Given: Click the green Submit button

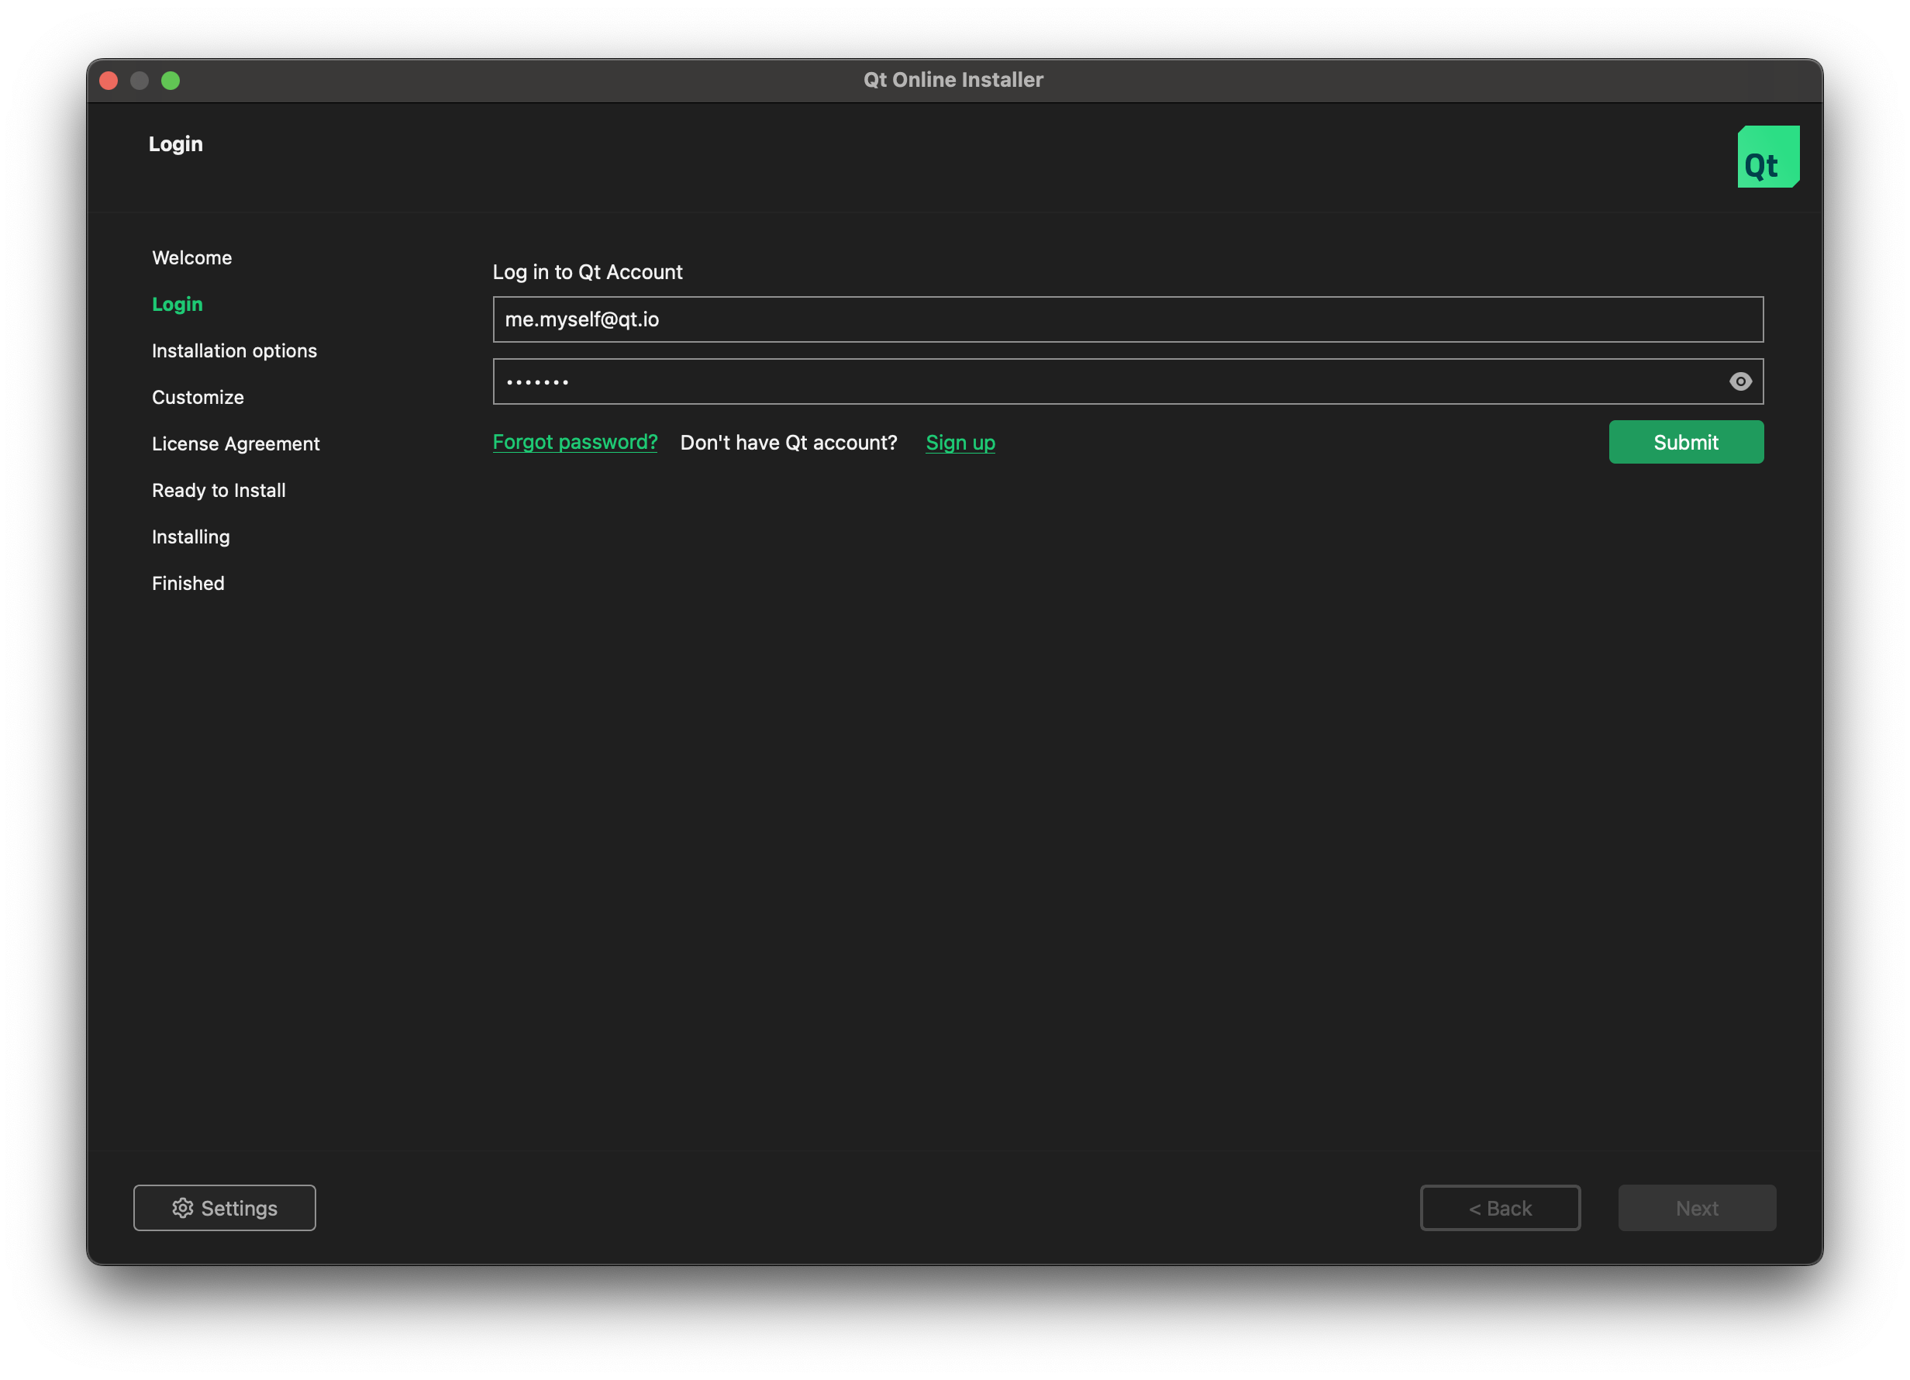Looking at the screenshot, I should (x=1686, y=443).
